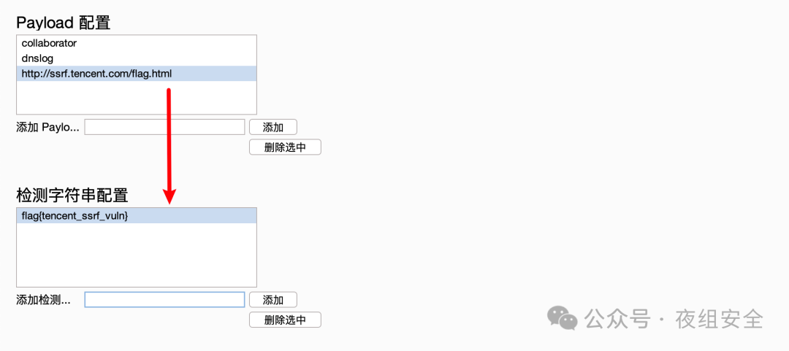Click empty space in Payload list box
The image size is (789, 351).
pyautogui.click(x=136, y=98)
